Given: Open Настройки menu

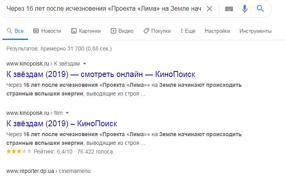Looking at the screenshot, I should [217, 31].
